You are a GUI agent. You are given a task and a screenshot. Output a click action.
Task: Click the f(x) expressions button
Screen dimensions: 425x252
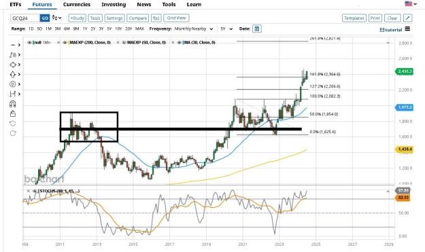[x=156, y=18]
